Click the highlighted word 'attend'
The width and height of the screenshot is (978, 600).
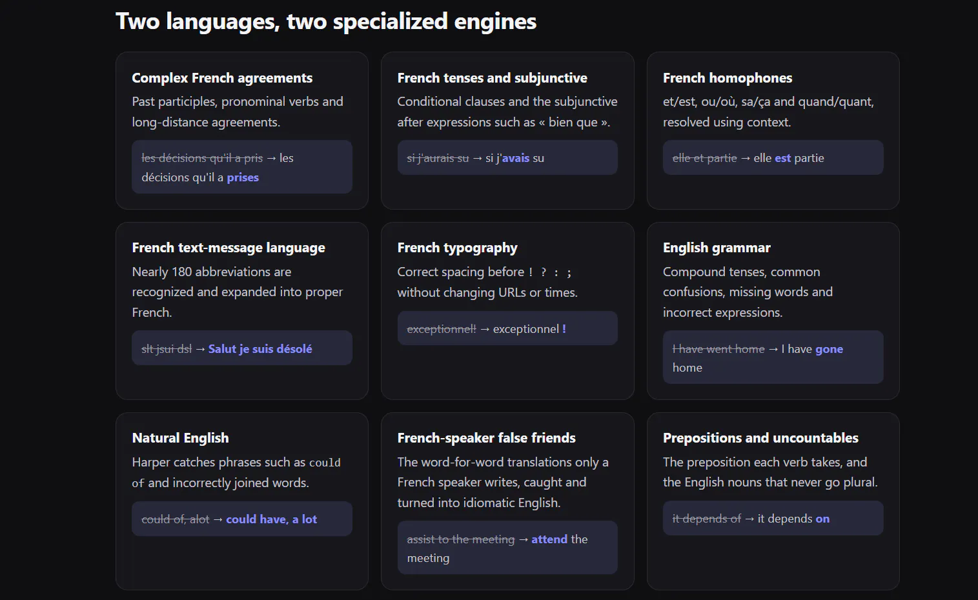pyautogui.click(x=549, y=539)
